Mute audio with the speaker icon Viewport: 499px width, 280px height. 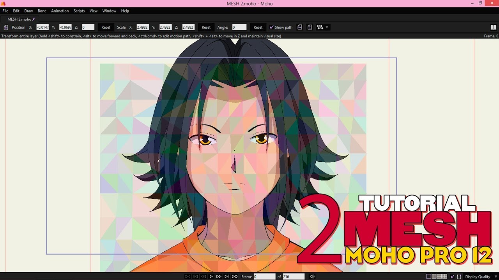pyautogui.click(x=312, y=276)
